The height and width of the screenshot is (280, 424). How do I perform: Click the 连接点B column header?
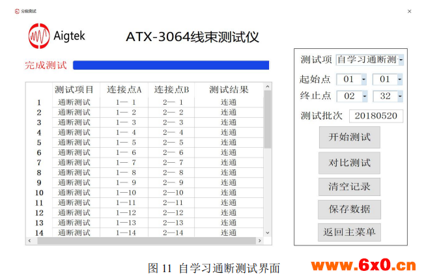(171, 89)
